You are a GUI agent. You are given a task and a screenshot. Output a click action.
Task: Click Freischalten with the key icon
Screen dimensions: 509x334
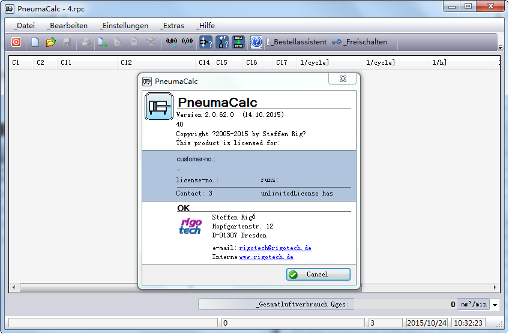click(x=359, y=42)
